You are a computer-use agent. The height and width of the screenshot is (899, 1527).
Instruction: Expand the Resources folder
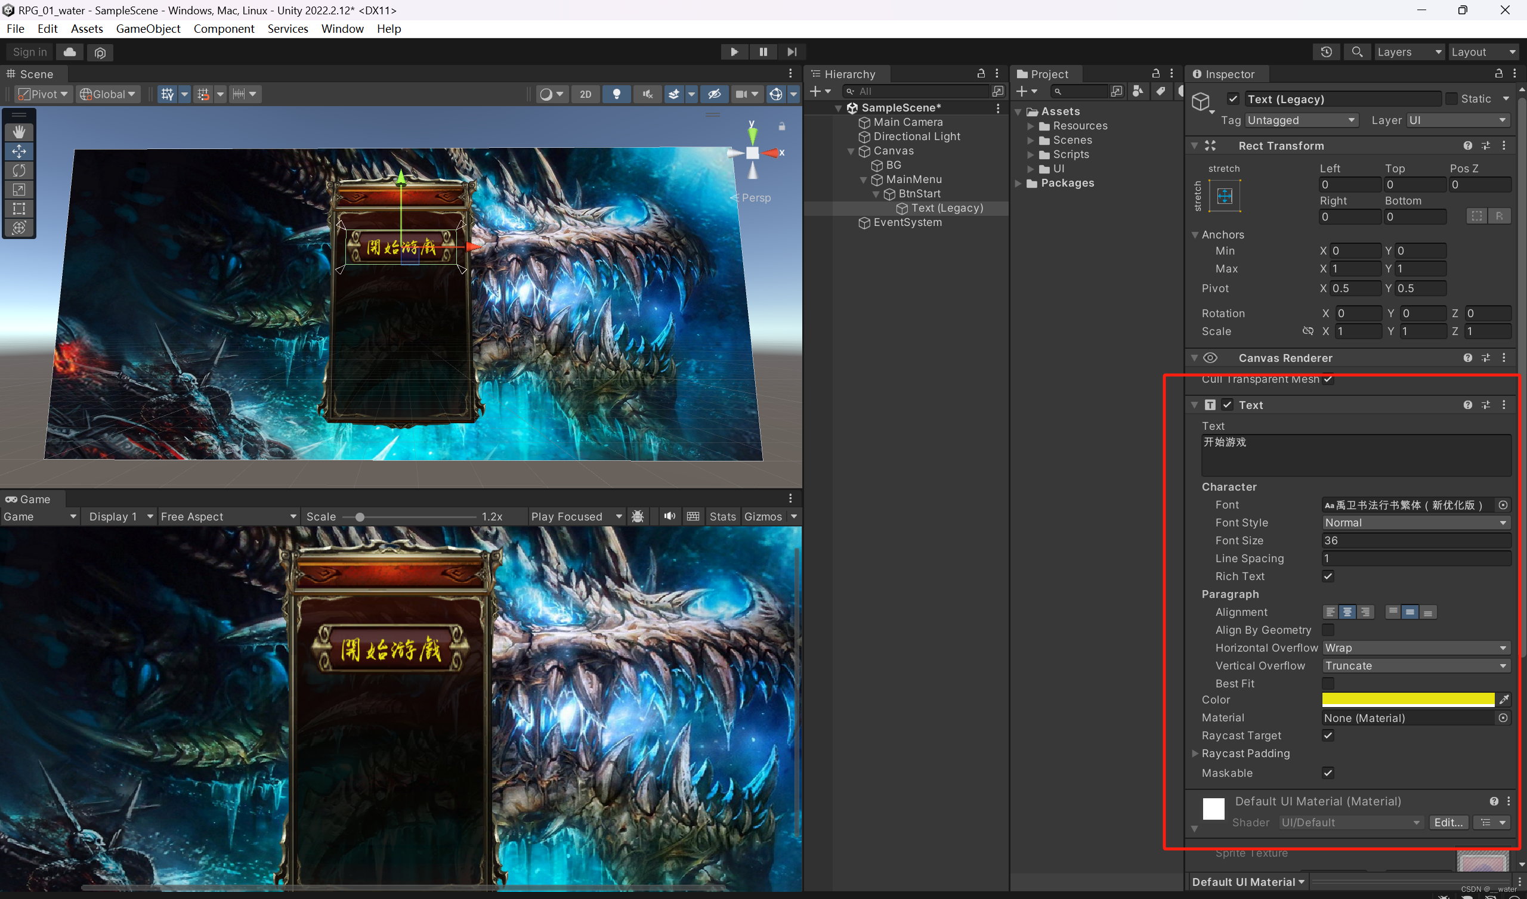point(1031,126)
